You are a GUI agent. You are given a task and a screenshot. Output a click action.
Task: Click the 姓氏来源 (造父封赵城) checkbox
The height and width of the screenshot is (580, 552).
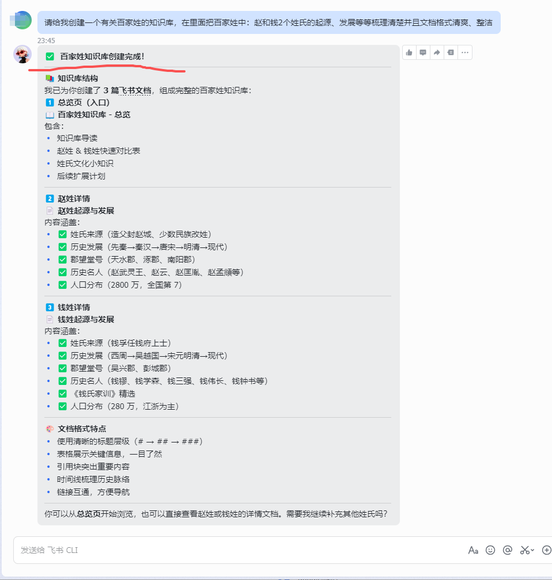coord(63,235)
